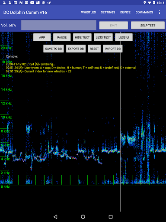This screenshot has width=166, height=222.
Task: Toggle the PAUSE button
Action: [62, 37]
